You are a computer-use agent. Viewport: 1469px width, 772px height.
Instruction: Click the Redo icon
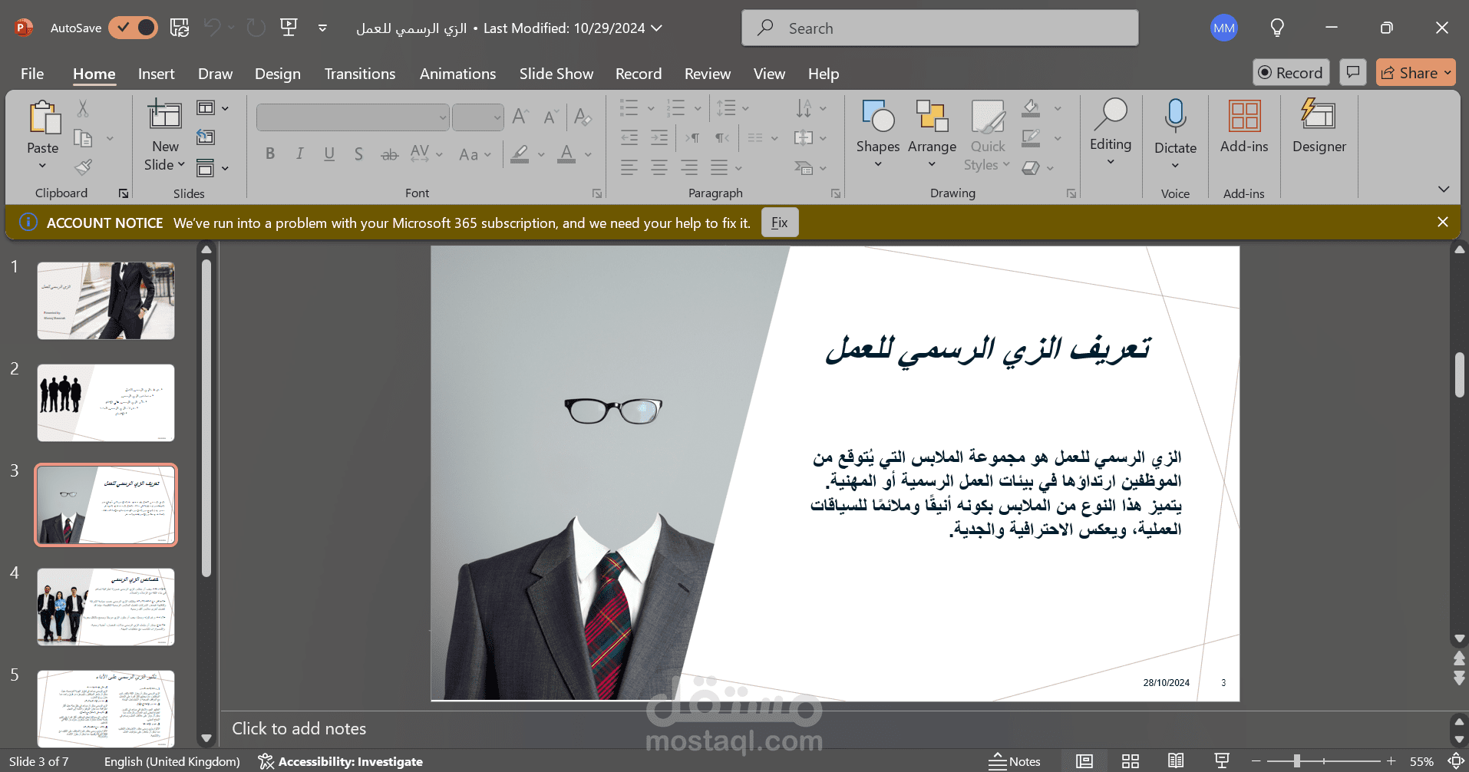(256, 28)
